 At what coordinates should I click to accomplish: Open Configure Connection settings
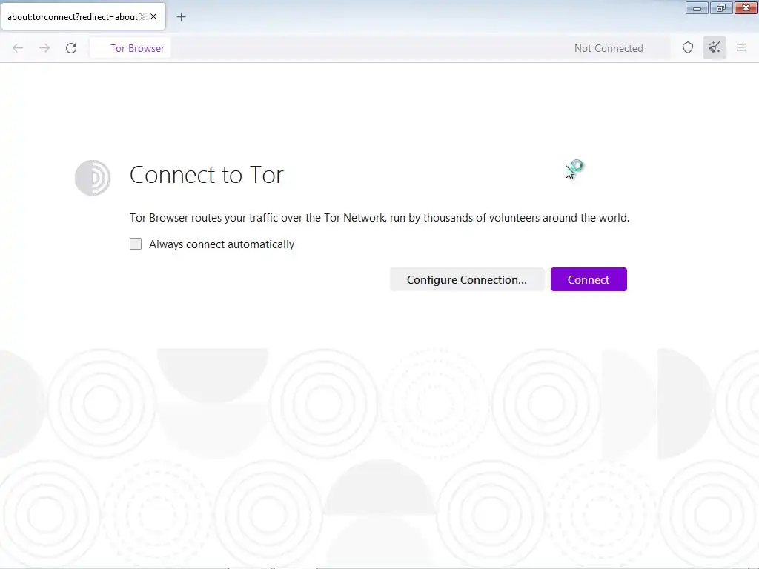[x=467, y=279]
